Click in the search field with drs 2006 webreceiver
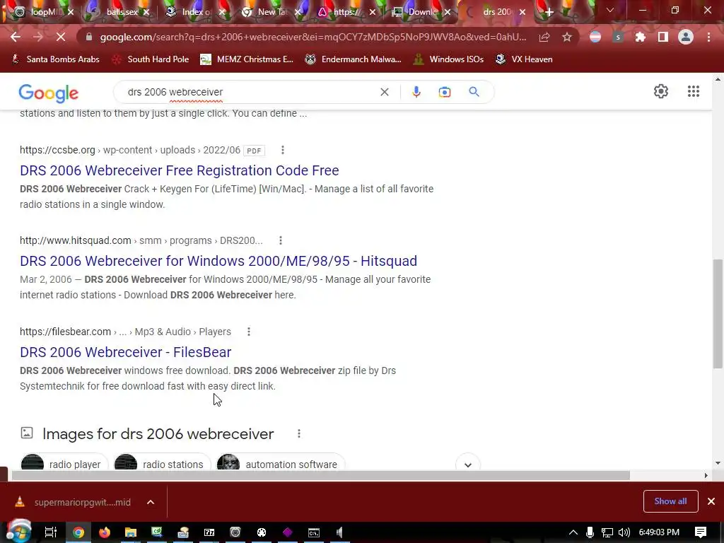 (250, 92)
